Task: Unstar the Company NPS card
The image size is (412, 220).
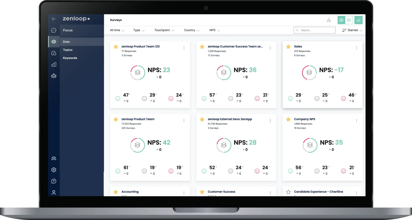Action: [x=288, y=119]
